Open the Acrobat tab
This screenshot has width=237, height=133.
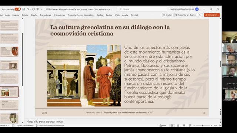tap(134, 15)
